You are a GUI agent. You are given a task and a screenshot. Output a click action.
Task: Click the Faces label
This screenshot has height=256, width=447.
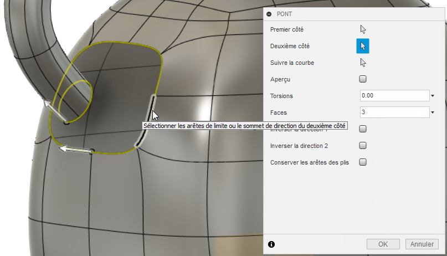[x=278, y=112]
